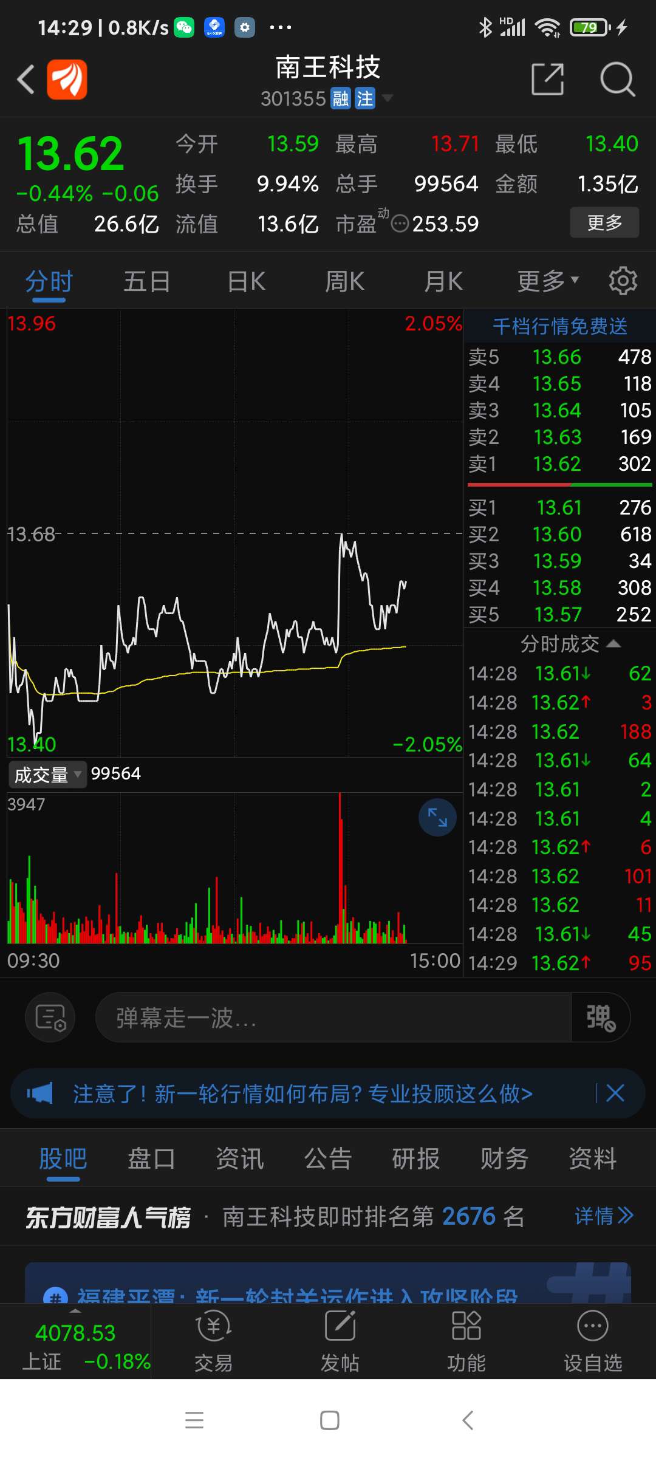Tap the 弹幕走一波 input field
The width and height of the screenshot is (656, 1458).
point(333,1018)
